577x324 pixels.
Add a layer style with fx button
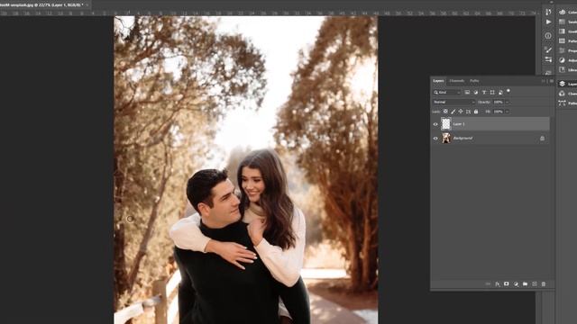click(x=498, y=284)
